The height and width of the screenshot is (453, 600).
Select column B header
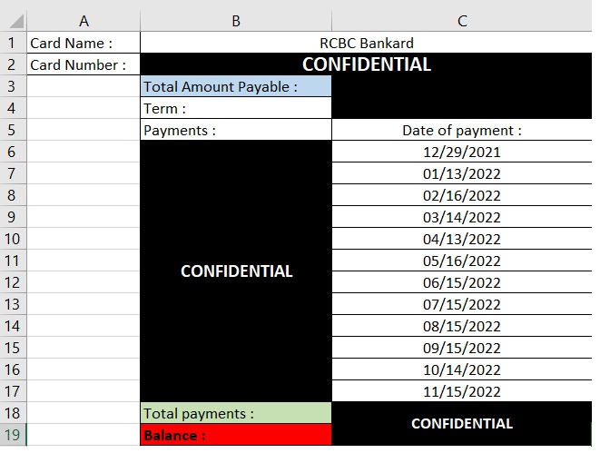coord(236,21)
